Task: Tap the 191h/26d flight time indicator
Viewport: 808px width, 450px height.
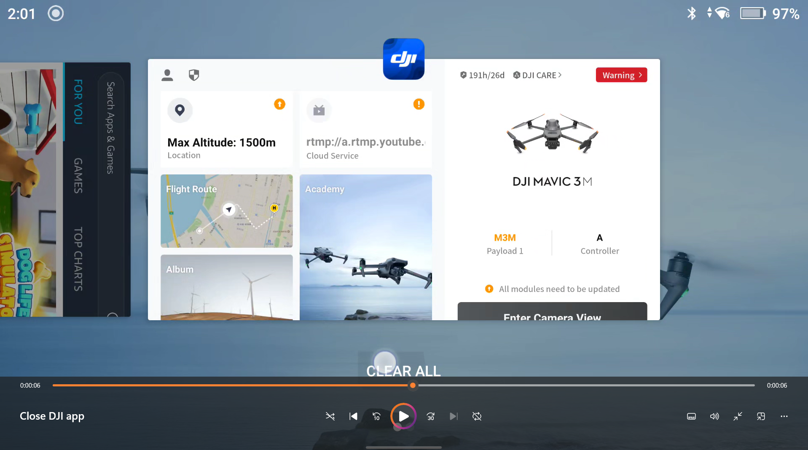Action: coord(482,75)
